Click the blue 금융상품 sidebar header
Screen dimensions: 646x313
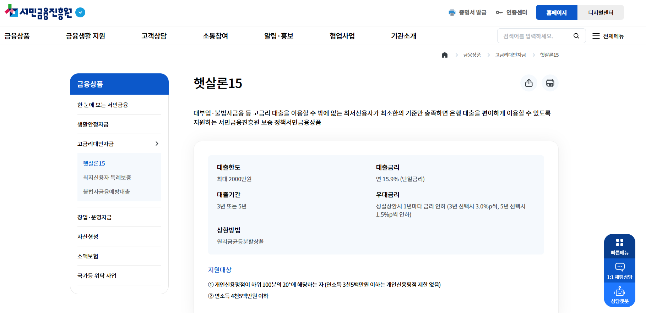click(119, 84)
